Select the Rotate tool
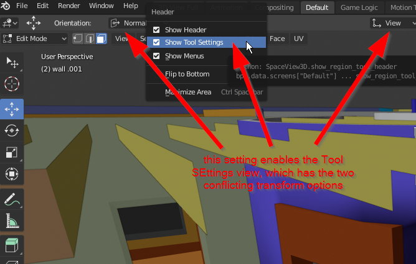 click(12, 130)
